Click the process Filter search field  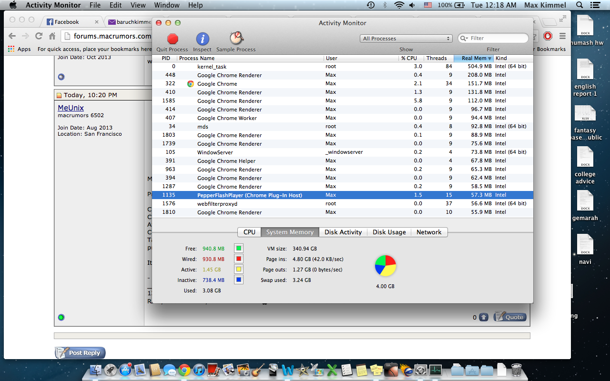pos(493,38)
